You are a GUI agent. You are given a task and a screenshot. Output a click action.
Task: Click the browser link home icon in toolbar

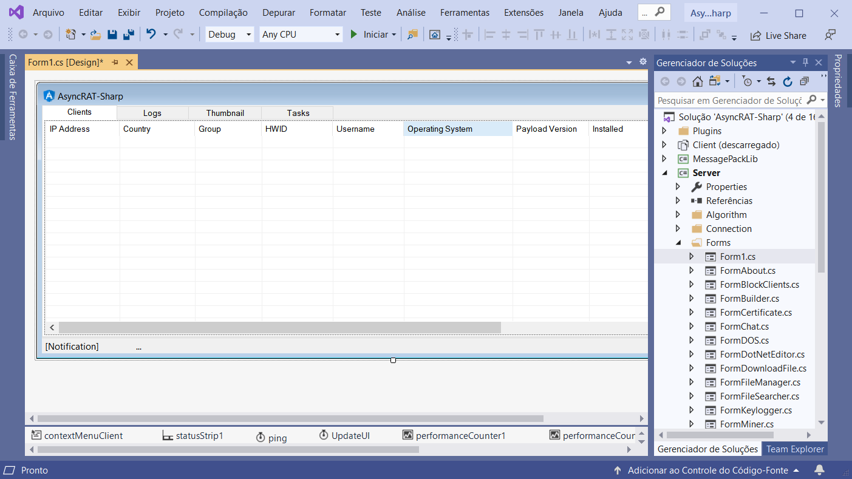[435, 35]
